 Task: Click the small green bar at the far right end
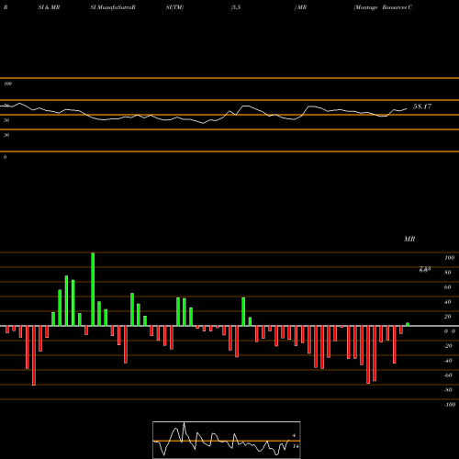[x=408, y=324]
